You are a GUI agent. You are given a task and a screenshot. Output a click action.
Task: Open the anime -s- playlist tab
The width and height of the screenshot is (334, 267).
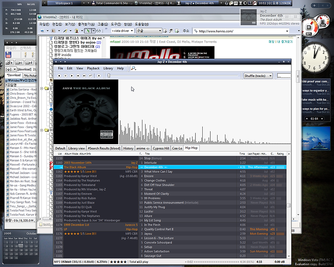click(x=143, y=148)
